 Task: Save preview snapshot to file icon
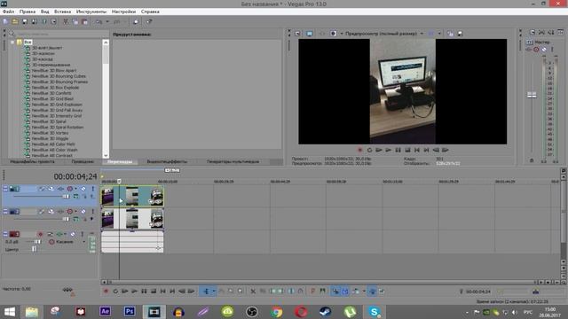(x=460, y=34)
